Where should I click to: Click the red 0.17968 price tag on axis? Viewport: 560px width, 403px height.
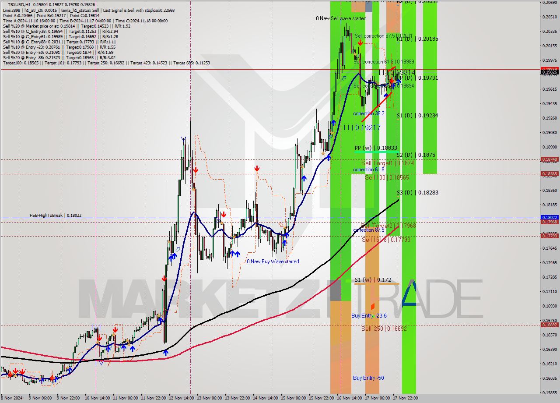pyautogui.click(x=549, y=222)
